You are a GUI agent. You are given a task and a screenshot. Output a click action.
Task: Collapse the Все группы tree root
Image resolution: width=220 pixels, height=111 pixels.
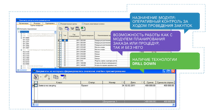pos(18,32)
